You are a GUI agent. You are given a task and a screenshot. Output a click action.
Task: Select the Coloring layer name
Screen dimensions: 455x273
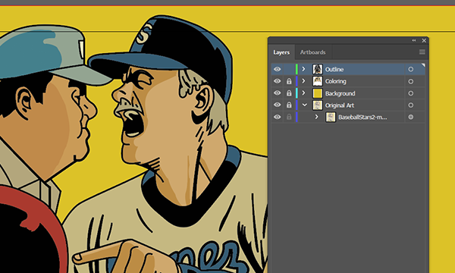click(335, 82)
